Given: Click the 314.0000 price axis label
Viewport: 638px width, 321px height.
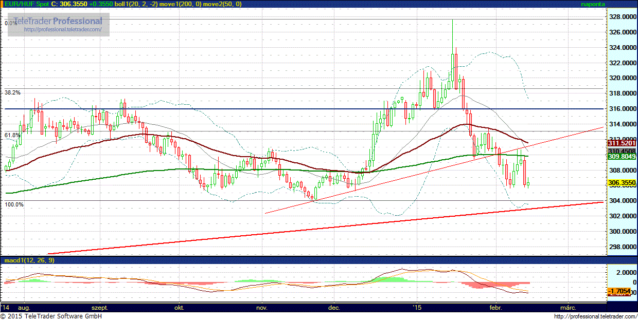Looking at the screenshot, I should [x=622, y=124].
